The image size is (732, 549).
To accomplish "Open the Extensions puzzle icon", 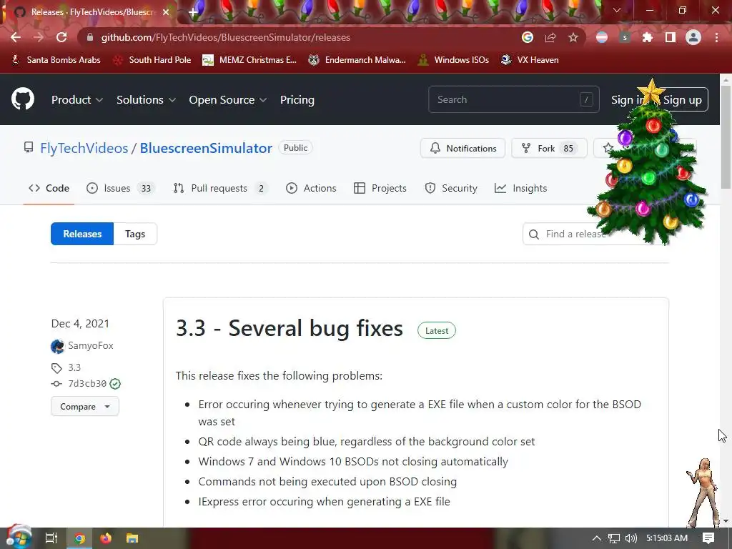I will 648,37.
